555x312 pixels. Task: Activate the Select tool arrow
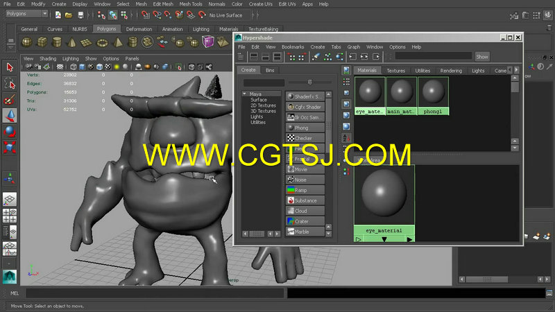tap(10, 67)
